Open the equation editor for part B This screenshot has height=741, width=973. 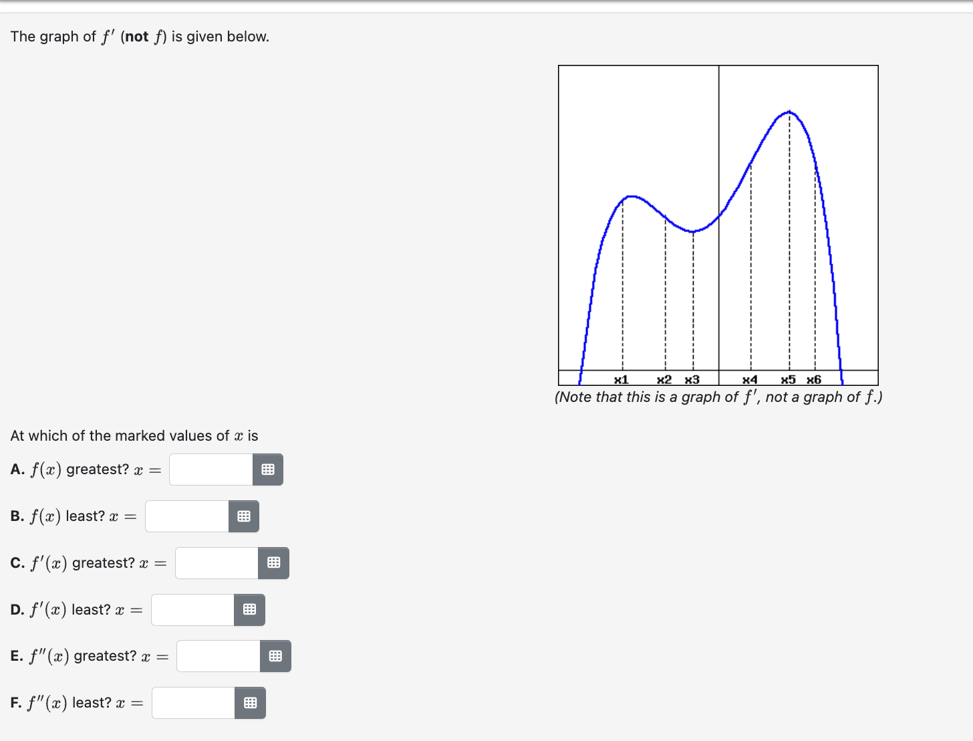click(243, 516)
